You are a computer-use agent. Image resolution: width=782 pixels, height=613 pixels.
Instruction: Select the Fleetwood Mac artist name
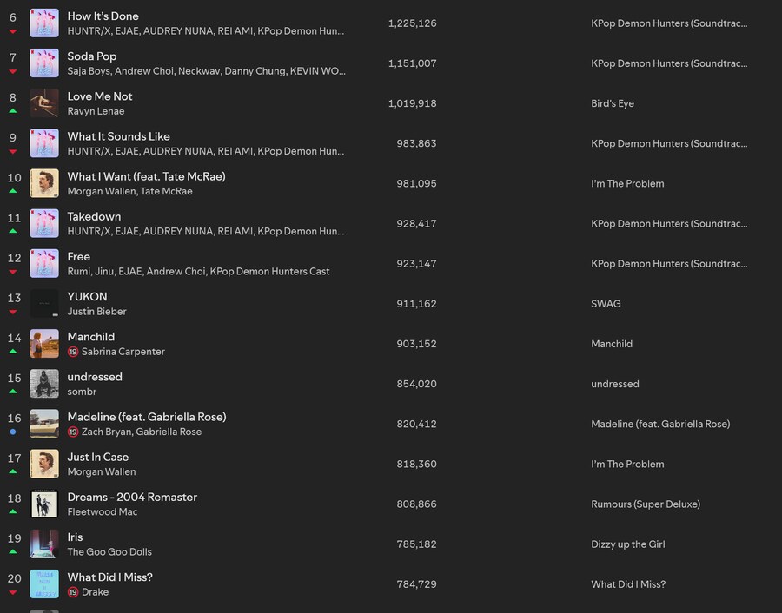[x=103, y=511]
